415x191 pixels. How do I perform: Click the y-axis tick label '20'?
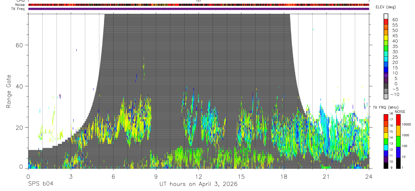click(x=19, y=127)
